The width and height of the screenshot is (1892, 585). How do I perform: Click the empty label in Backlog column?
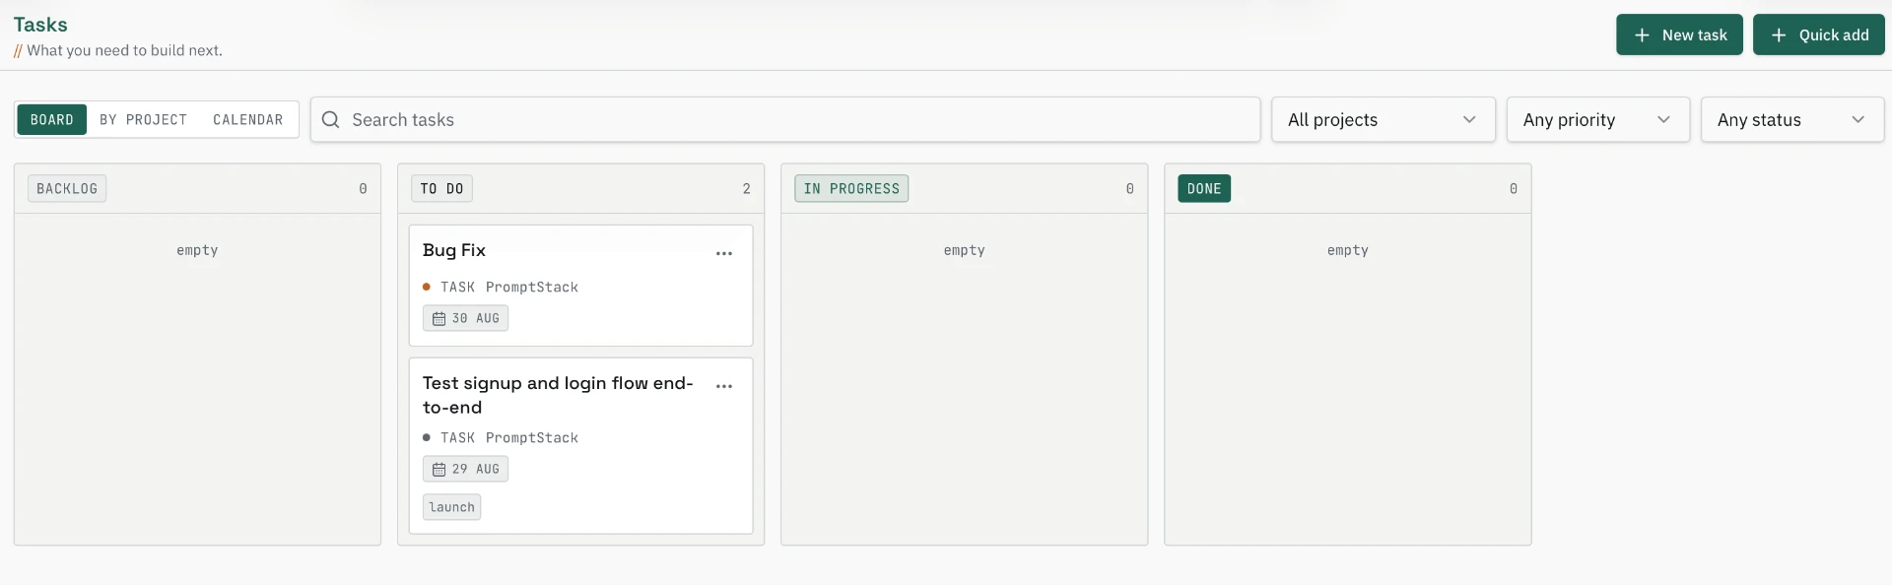tap(197, 250)
